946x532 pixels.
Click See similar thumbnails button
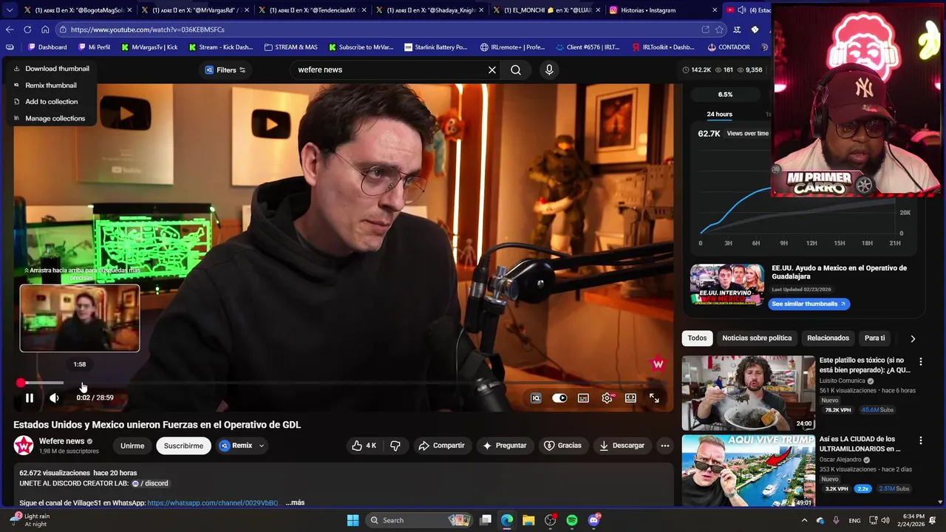click(x=809, y=304)
